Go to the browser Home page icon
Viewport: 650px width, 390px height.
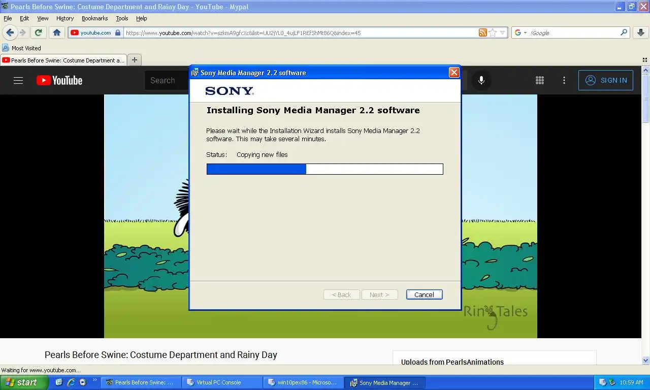(x=57, y=32)
